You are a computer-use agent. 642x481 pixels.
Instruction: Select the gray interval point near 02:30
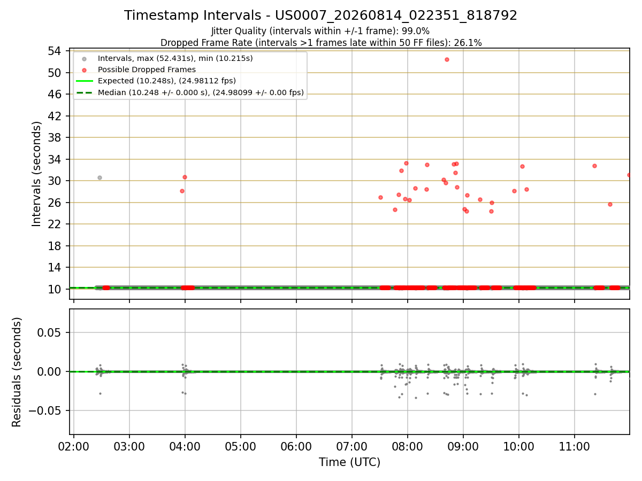100,177
